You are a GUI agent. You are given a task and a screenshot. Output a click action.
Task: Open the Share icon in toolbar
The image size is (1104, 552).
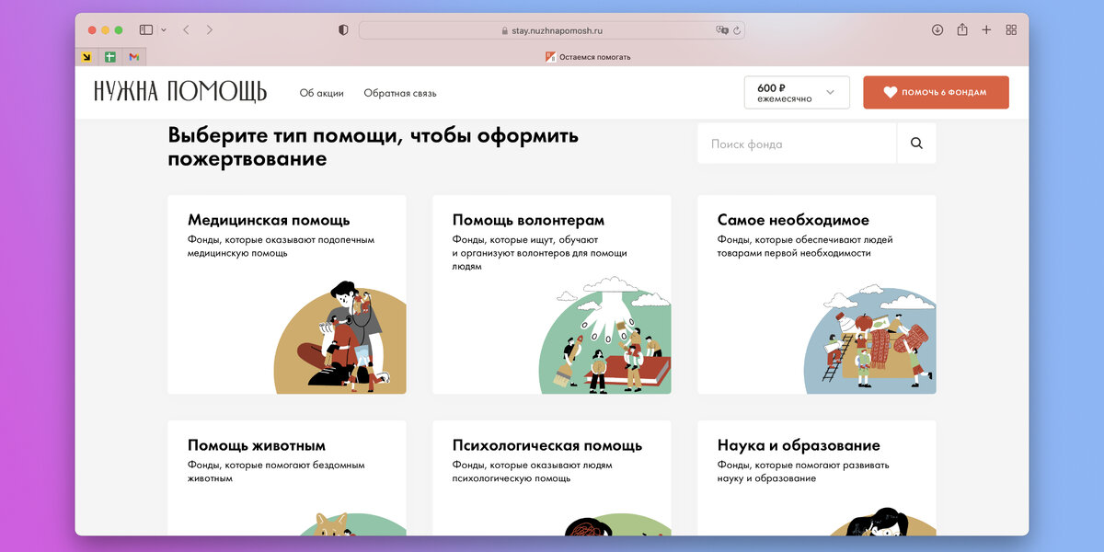[962, 29]
